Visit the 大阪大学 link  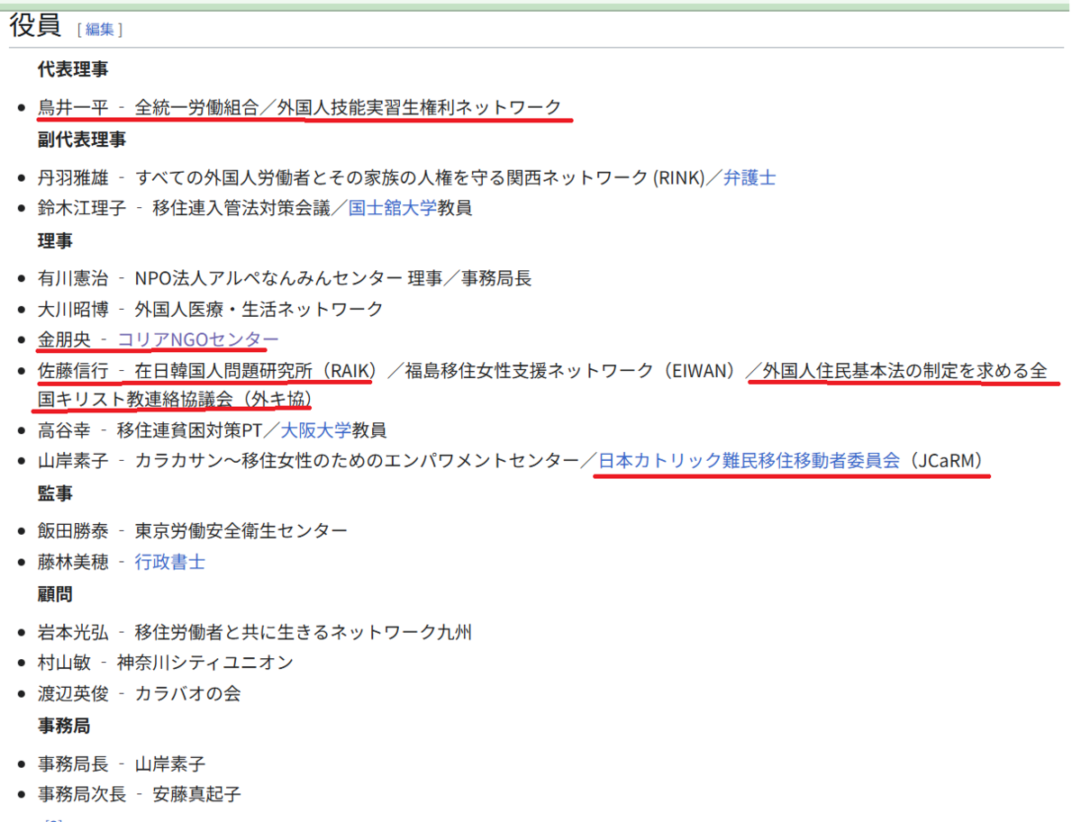315,430
